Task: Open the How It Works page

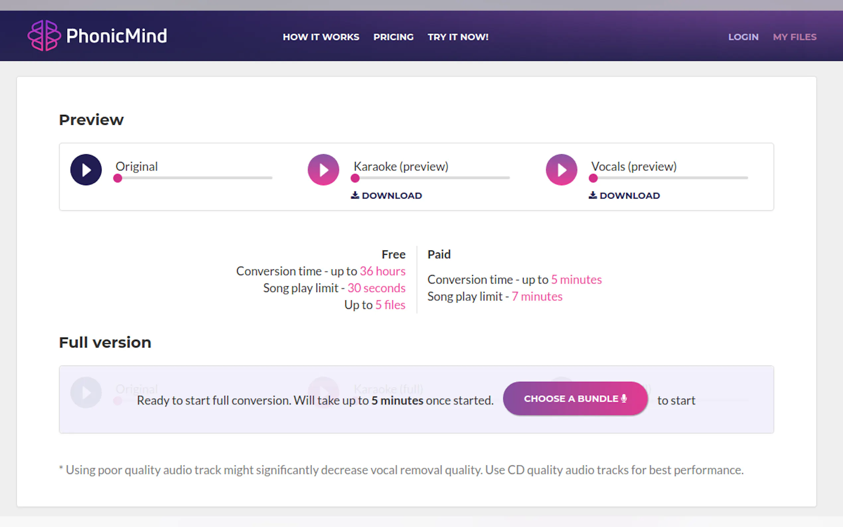Action: (321, 37)
